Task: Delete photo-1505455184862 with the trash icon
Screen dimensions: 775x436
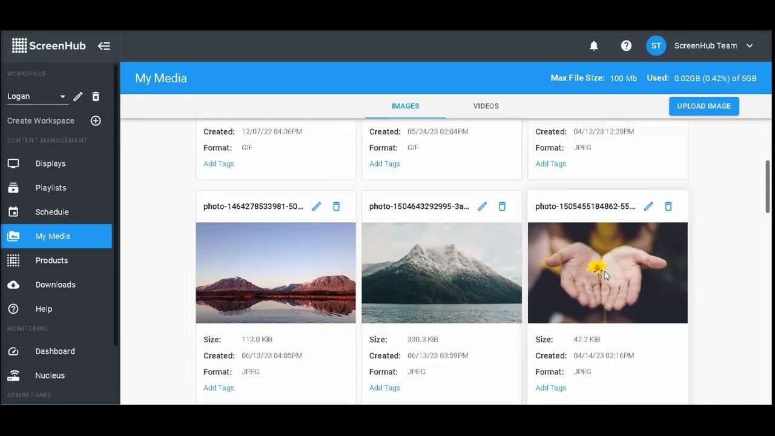Action: (668, 206)
